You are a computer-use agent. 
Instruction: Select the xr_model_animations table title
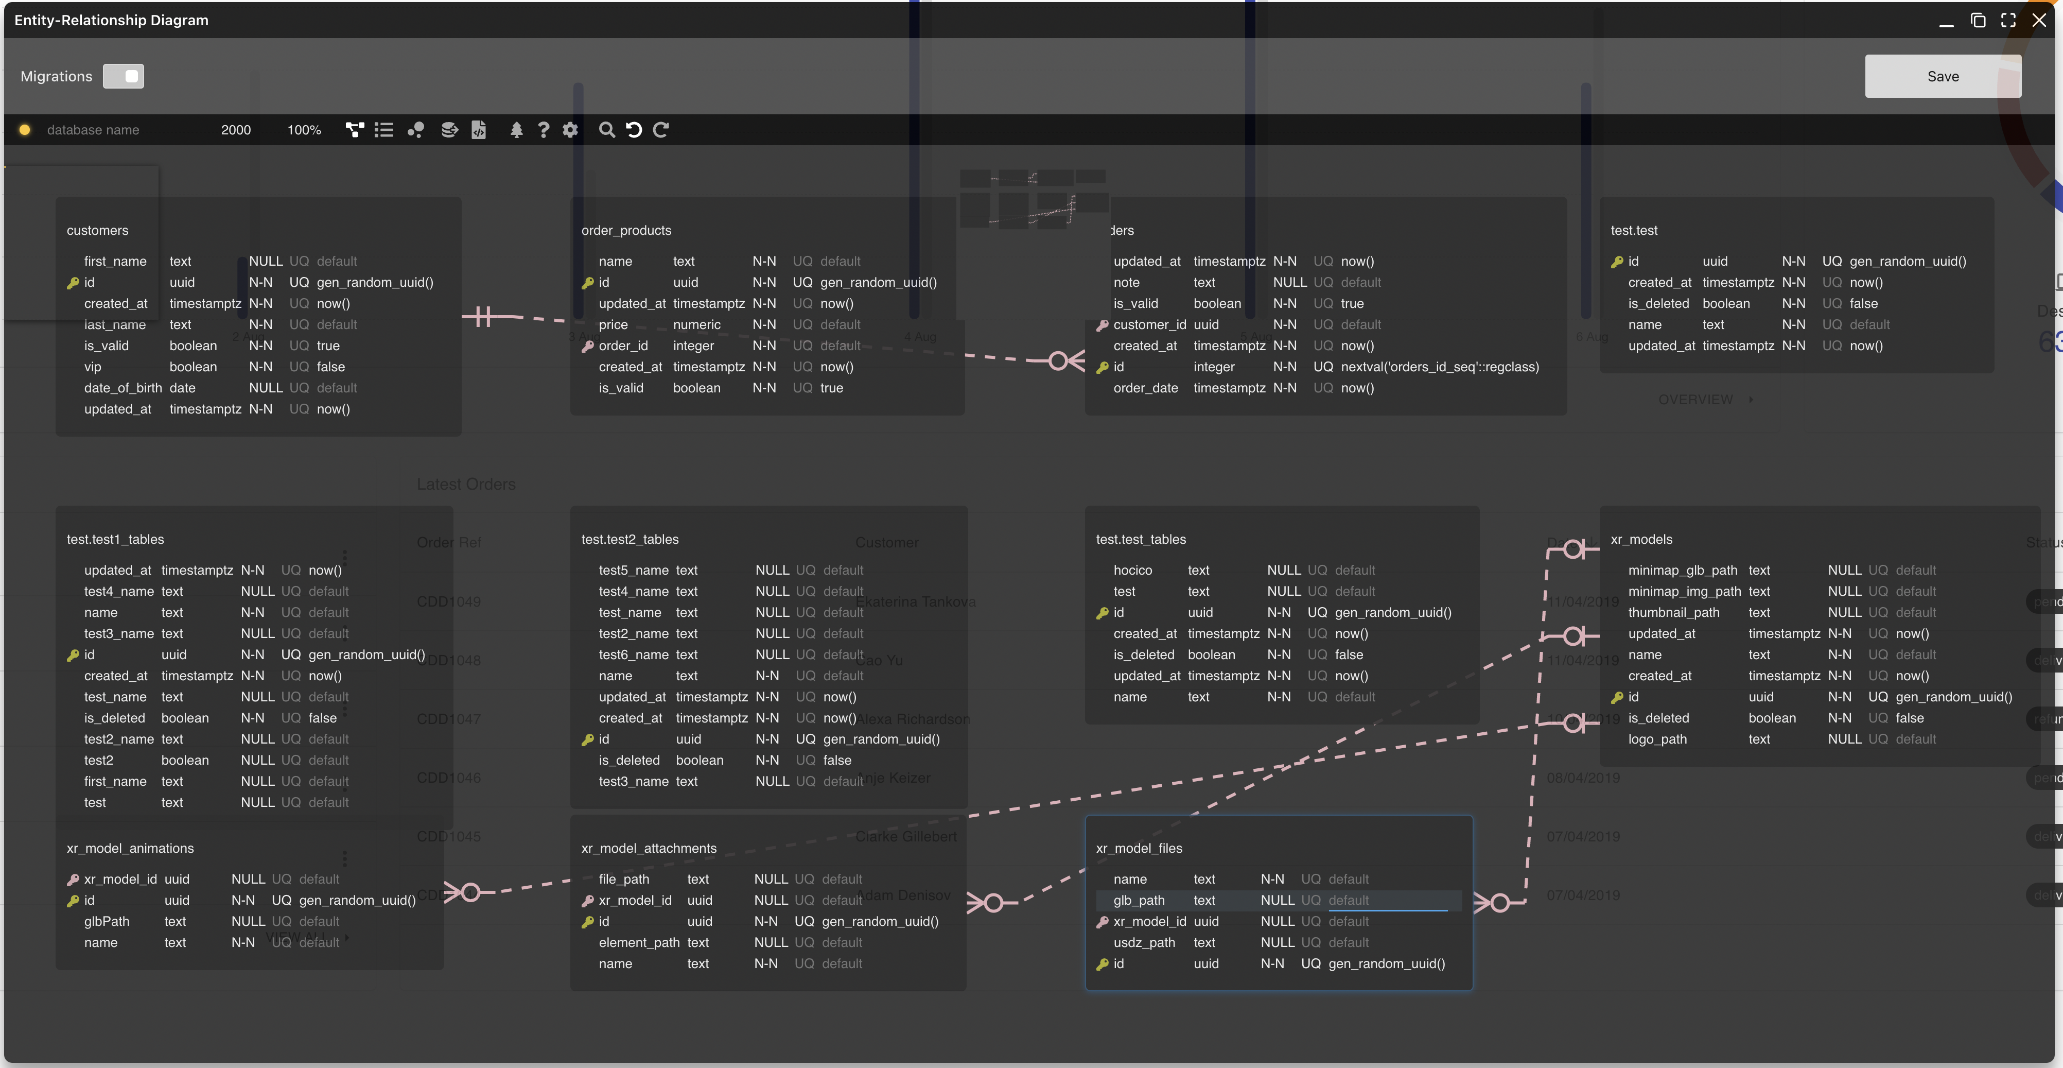pyautogui.click(x=131, y=849)
